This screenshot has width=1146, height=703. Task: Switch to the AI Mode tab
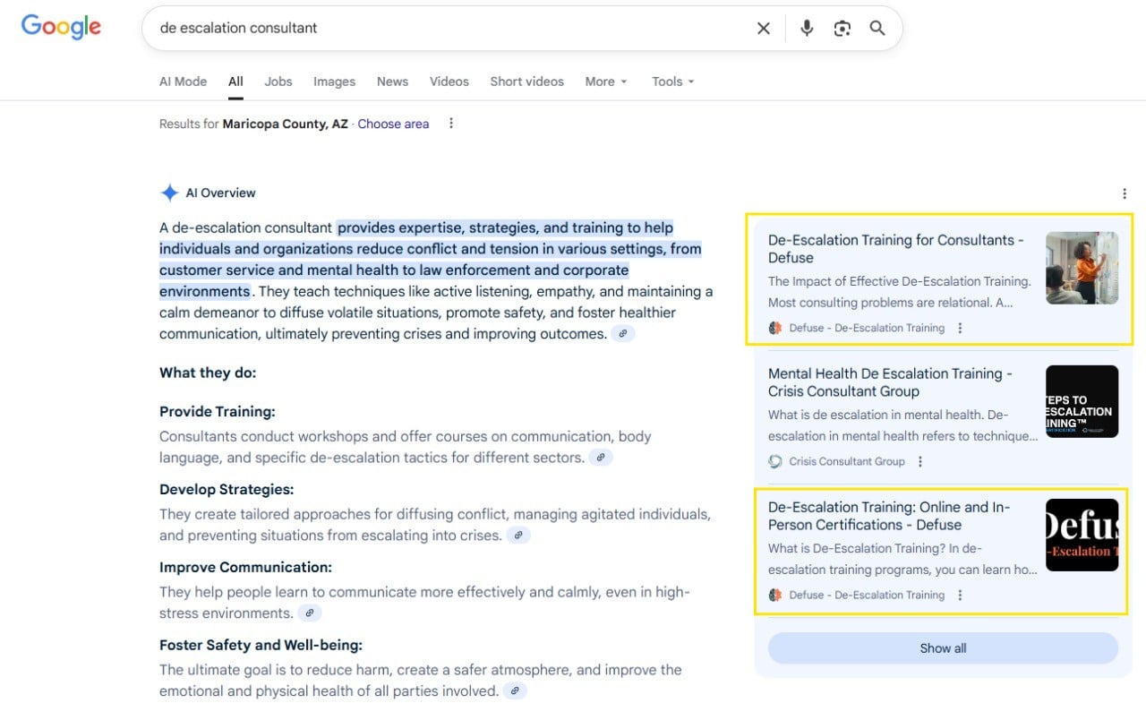pos(183,81)
